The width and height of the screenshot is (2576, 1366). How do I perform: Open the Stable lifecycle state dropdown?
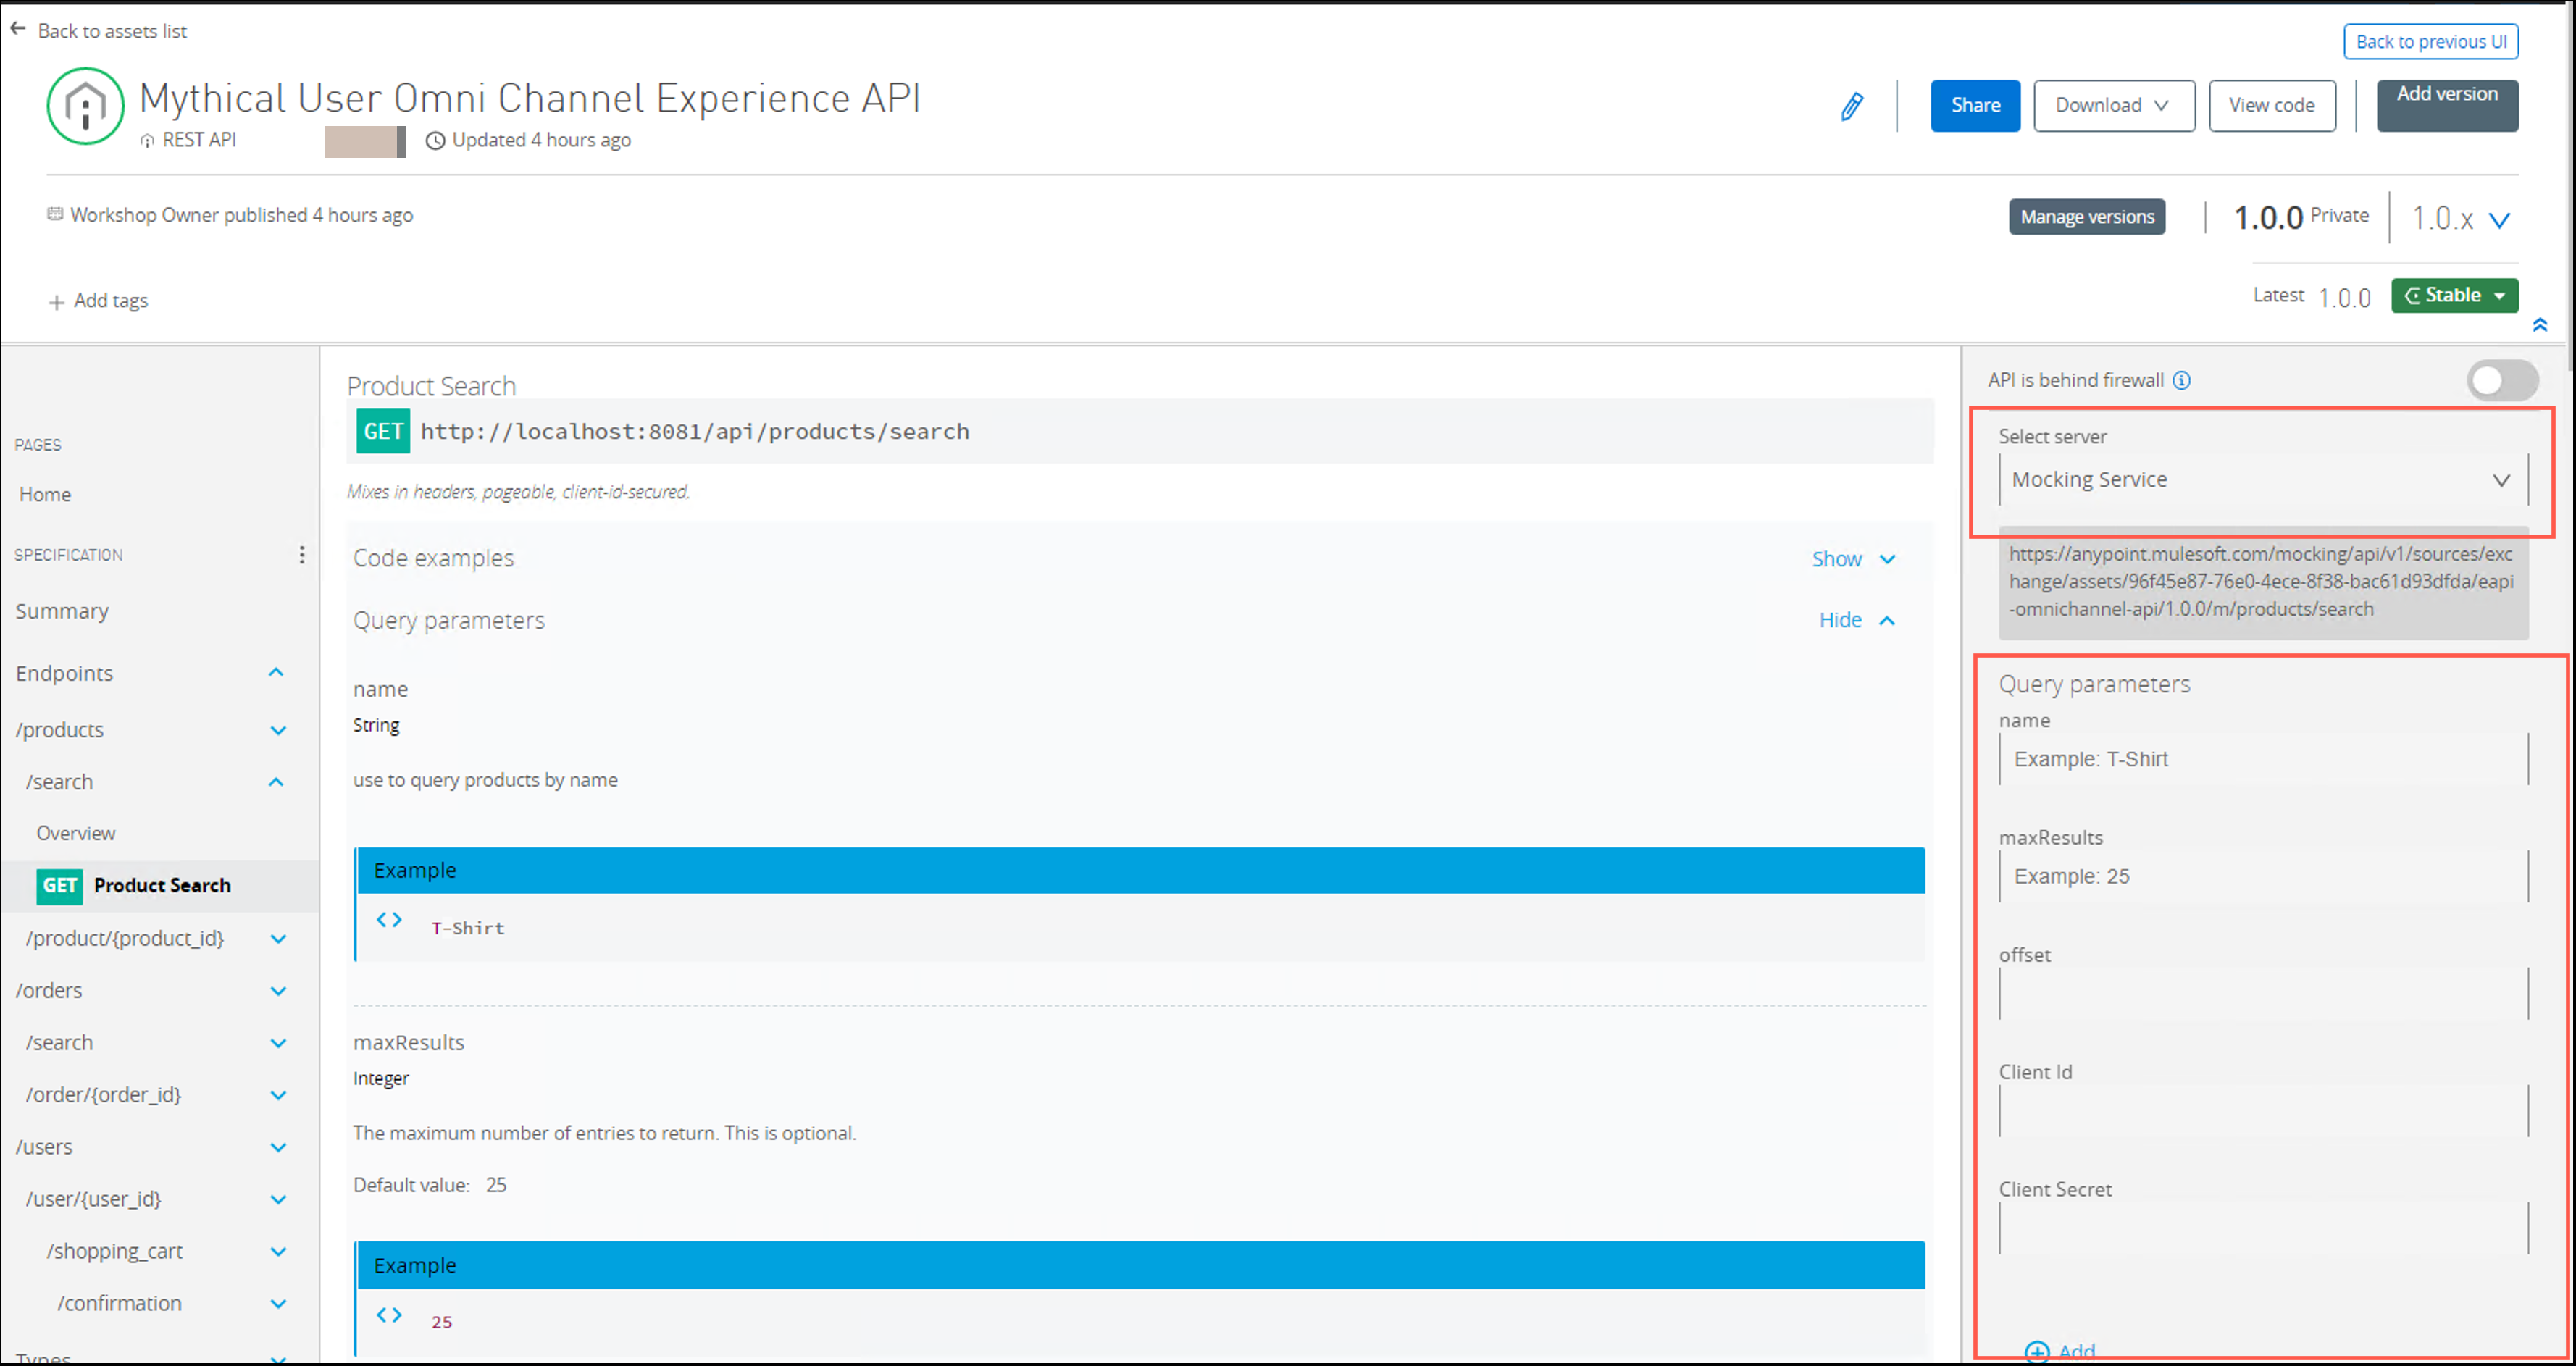point(2454,295)
